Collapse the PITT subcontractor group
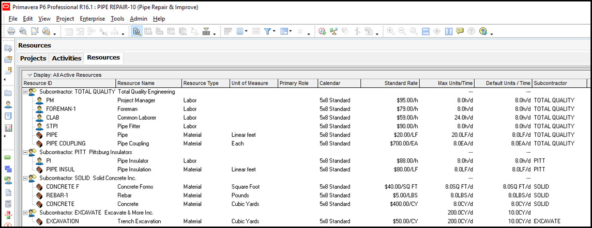This screenshot has width=592, height=228. 25,152
